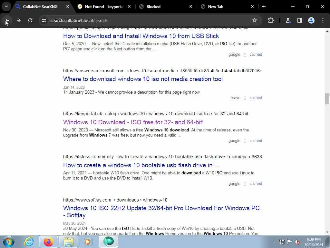The width and height of the screenshot is (330, 248).
Task: Launch Internet Explorer from the taskbar
Action: pos(29,242)
